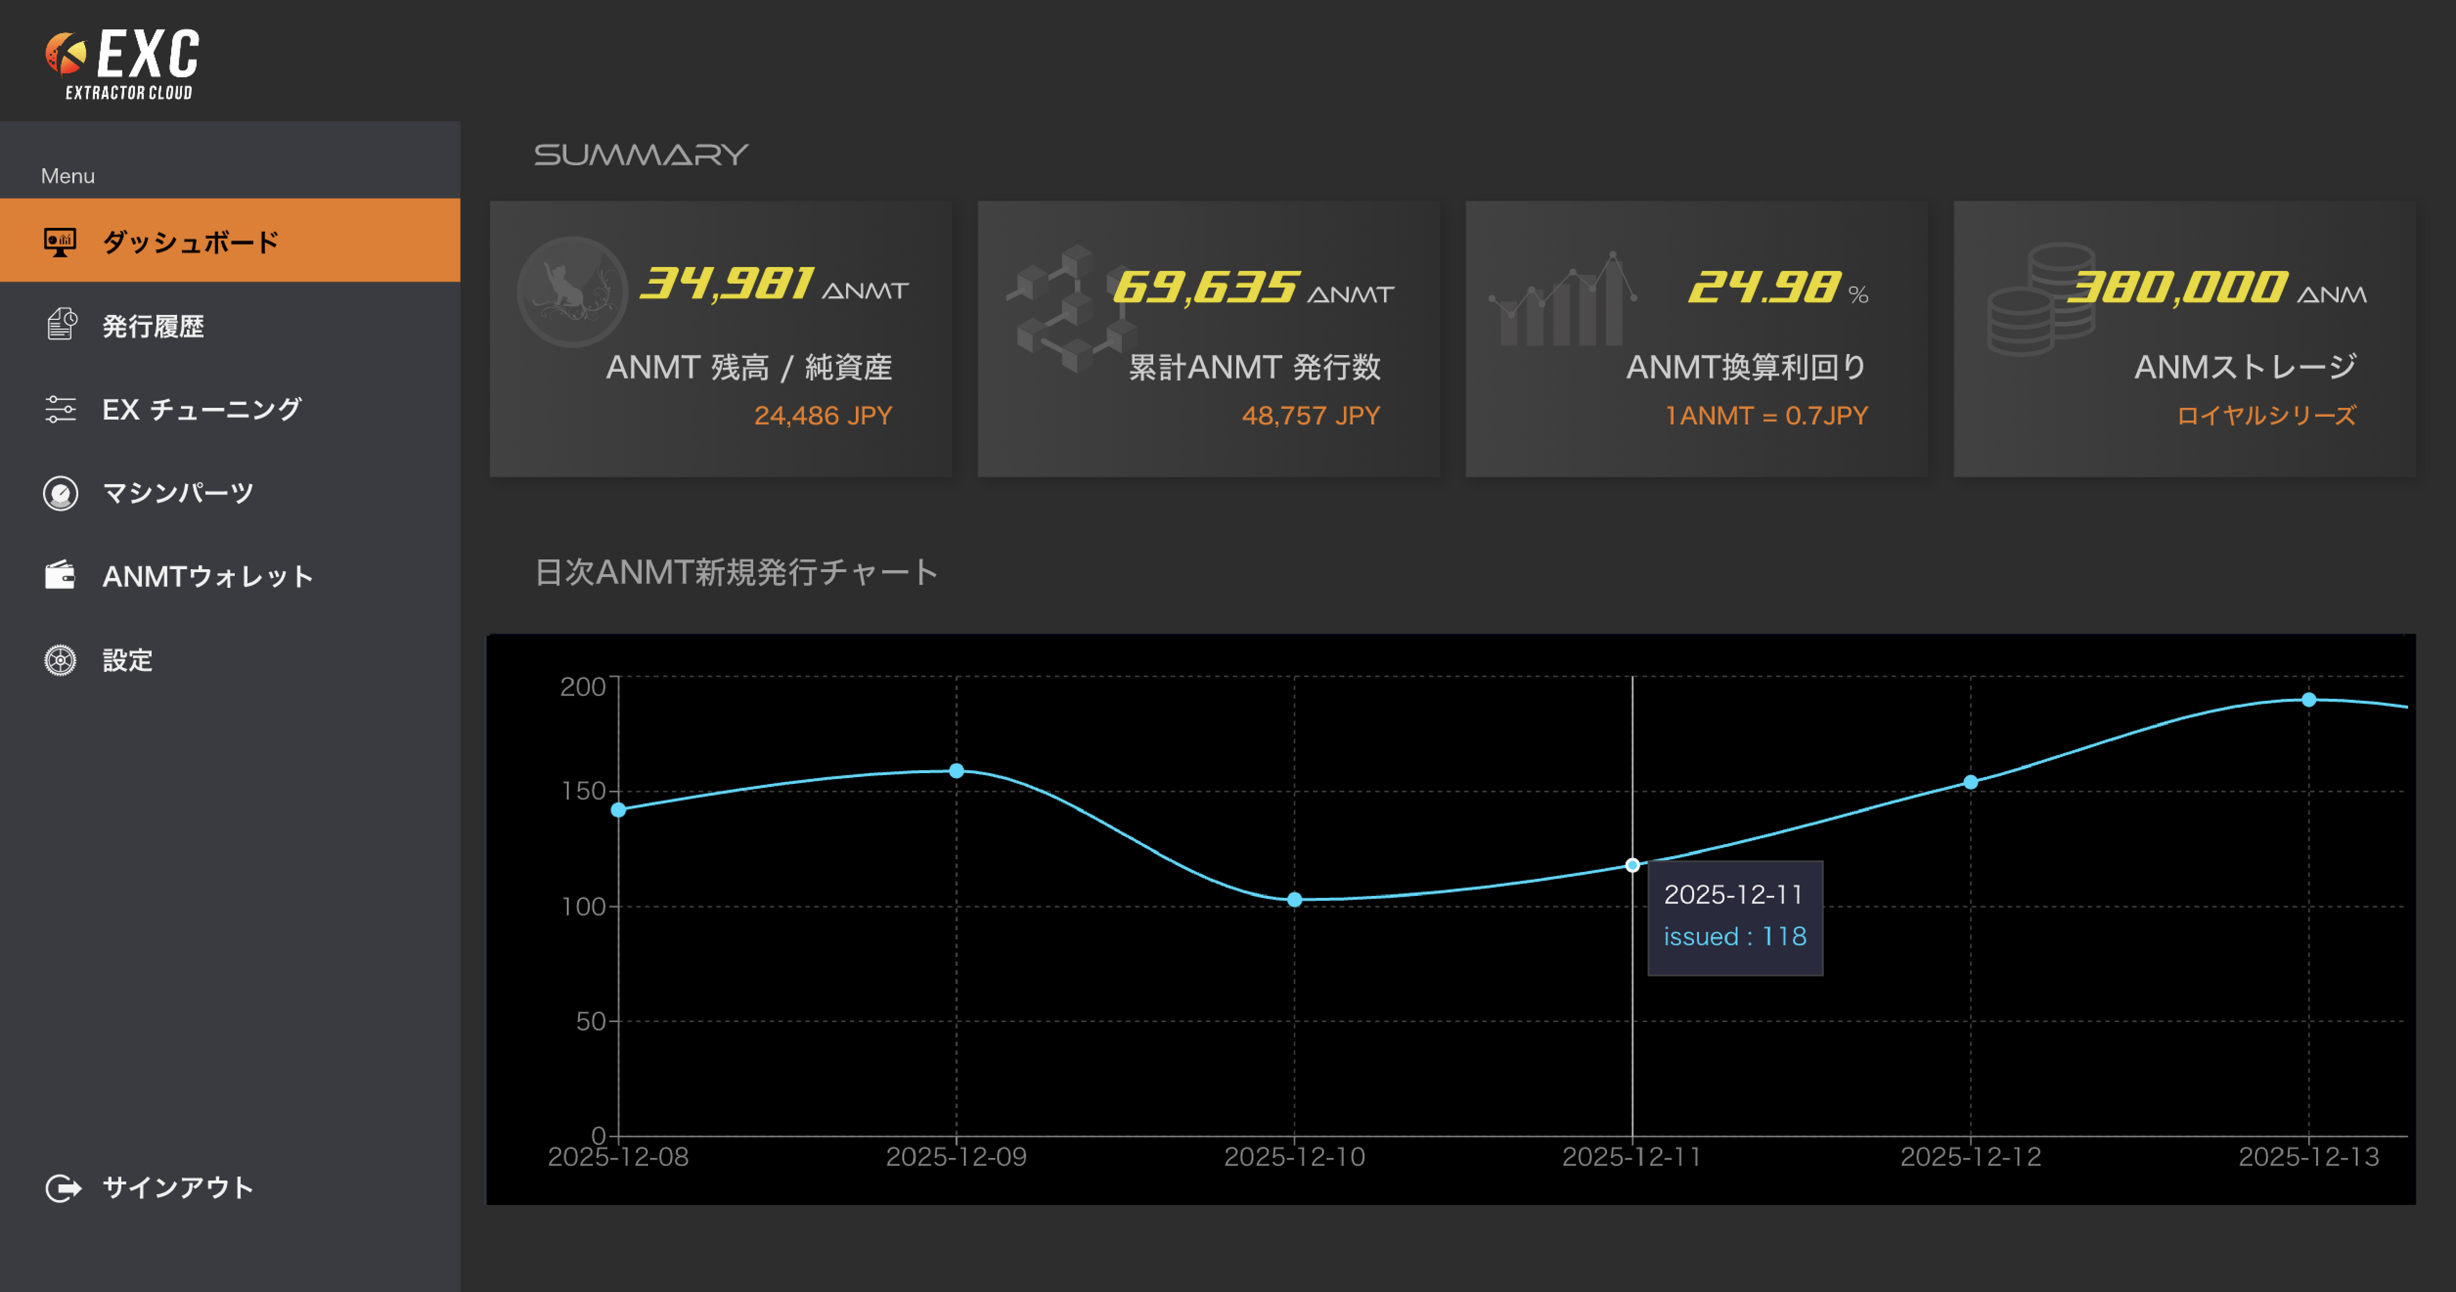Click the dashboard monitor icon
The image size is (2456, 1292).
click(x=60, y=242)
